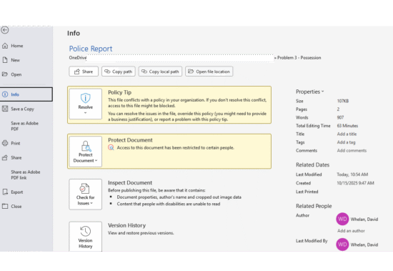The height and width of the screenshot is (271, 393).
Task: Click the Home house icon in sidebar
Action: 5,46
